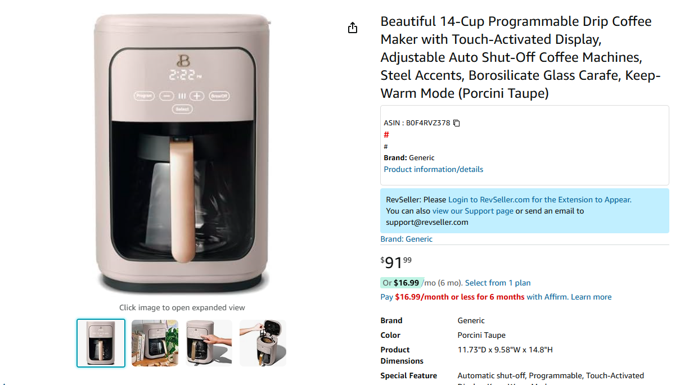This screenshot has width=680, height=385.
Task: Click the Beautiful 14-Cup Coffee Maker title
Action: (x=520, y=57)
